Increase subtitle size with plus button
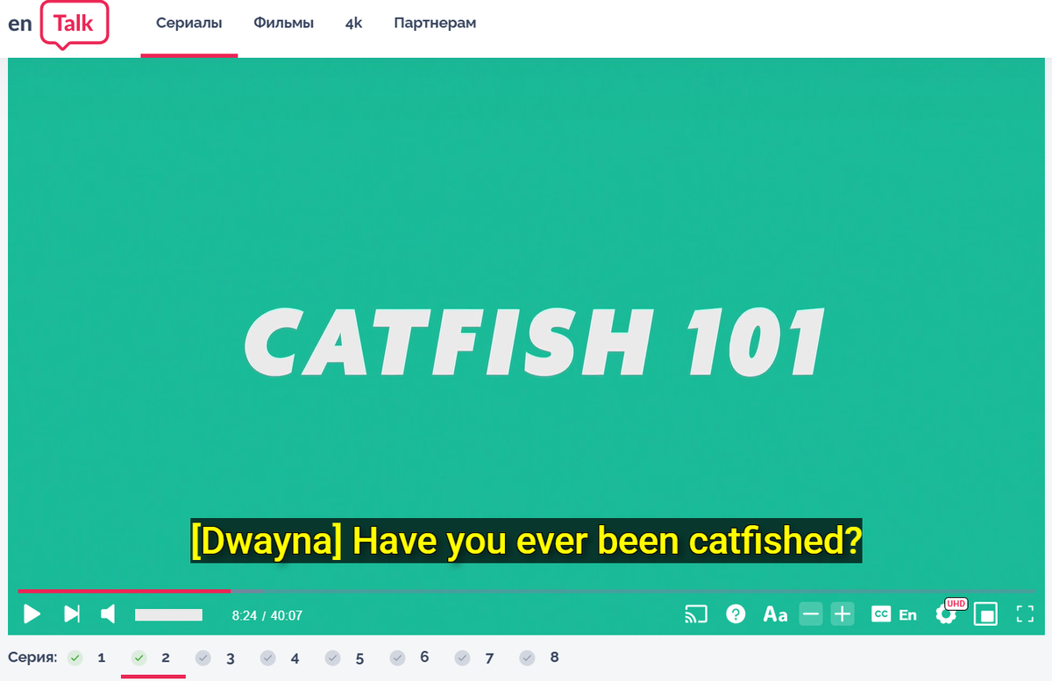1052x681 pixels. (842, 614)
